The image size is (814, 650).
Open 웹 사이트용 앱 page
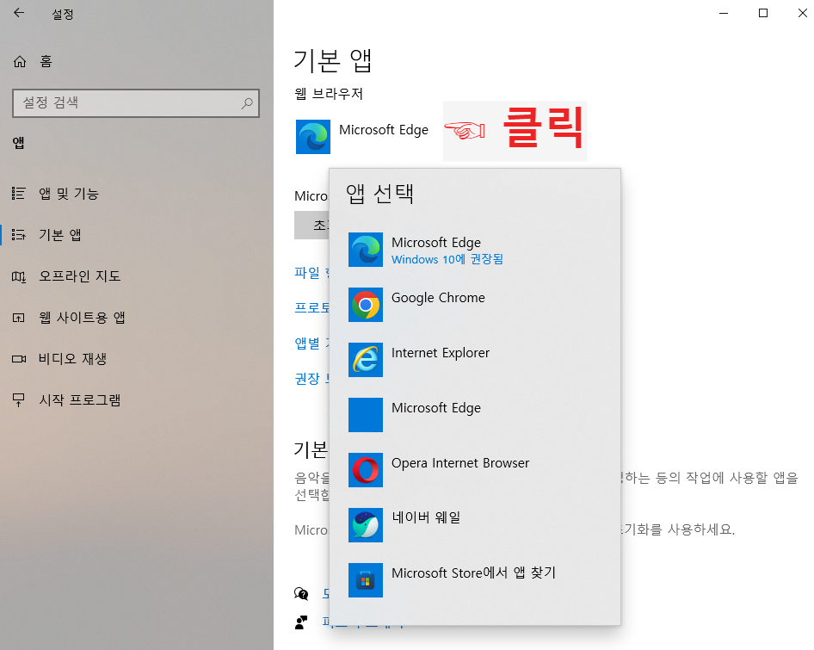pos(82,318)
